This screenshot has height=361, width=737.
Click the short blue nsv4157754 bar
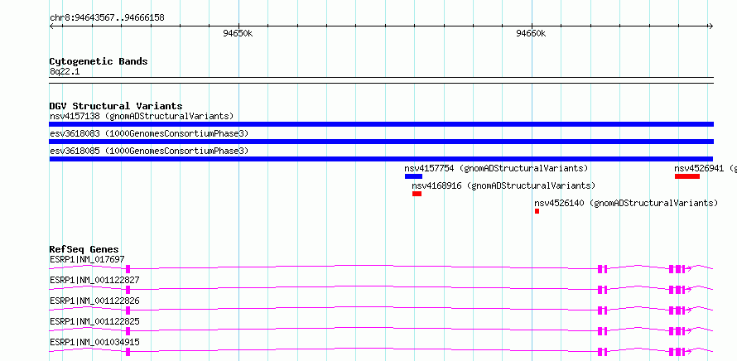[x=413, y=176]
